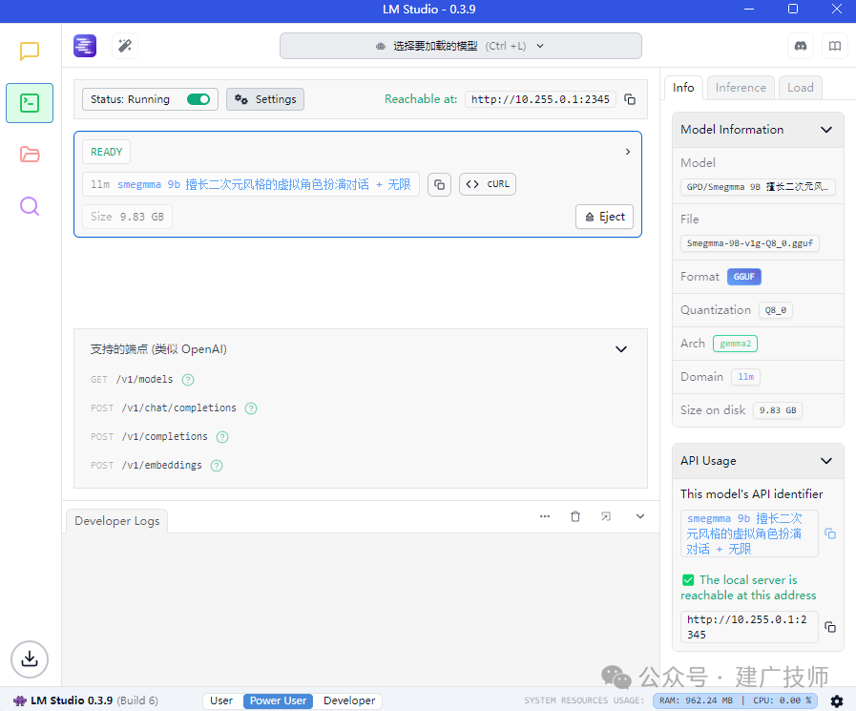Image resolution: width=856 pixels, height=711 pixels.
Task: Minimize the LM Studio window
Action: pos(749,10)
